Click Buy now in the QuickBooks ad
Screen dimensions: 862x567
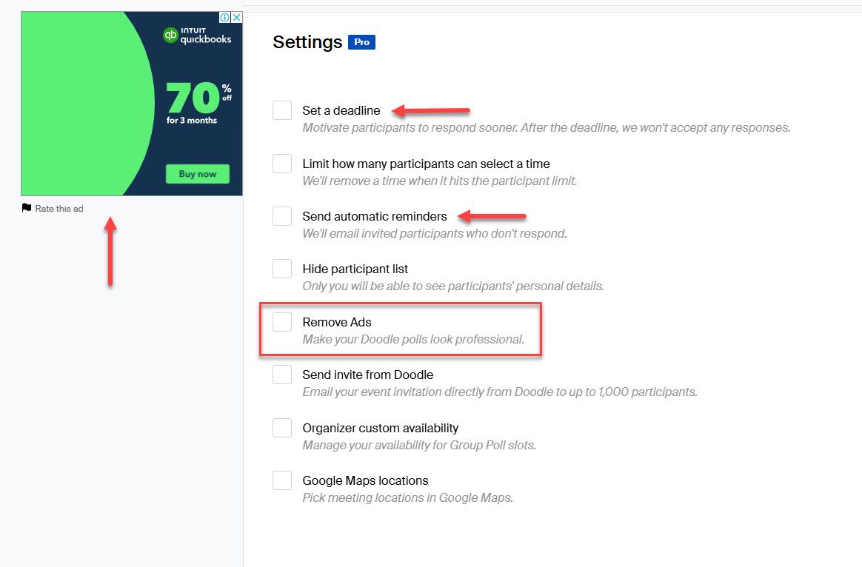click(197, 174)
